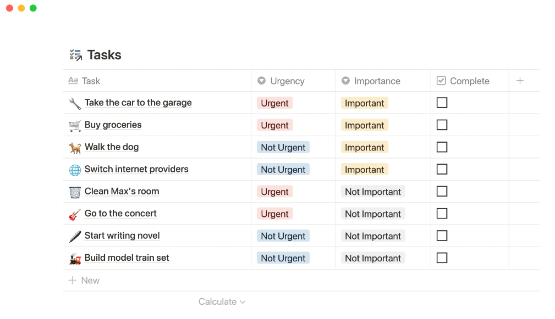Click the globe icon on Switch internet providers
The image size is (555, 319).
point(75,169)
